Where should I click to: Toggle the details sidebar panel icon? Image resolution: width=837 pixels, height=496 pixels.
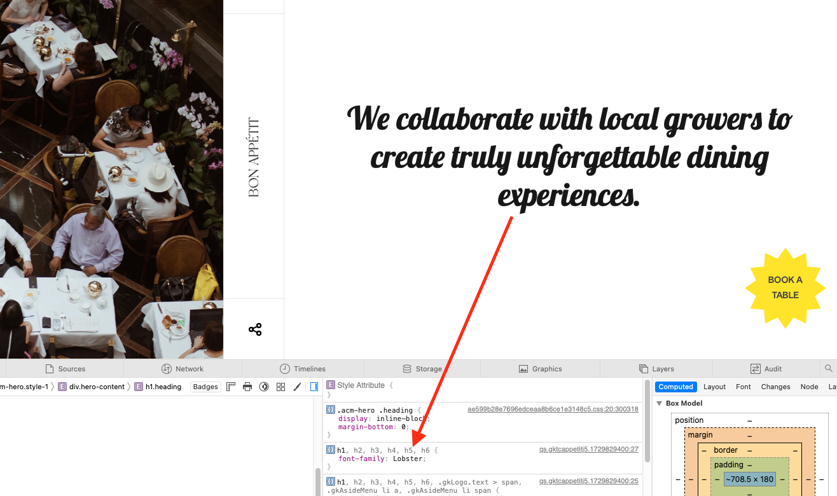click(314, 387)
